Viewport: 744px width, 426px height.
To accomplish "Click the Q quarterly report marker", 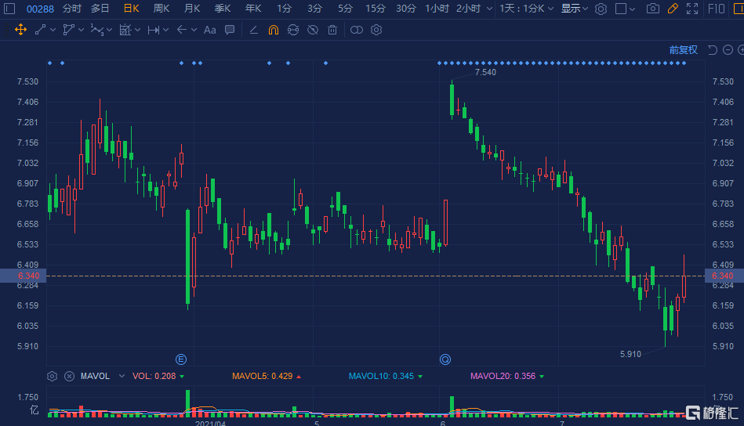I will point(445,359).
